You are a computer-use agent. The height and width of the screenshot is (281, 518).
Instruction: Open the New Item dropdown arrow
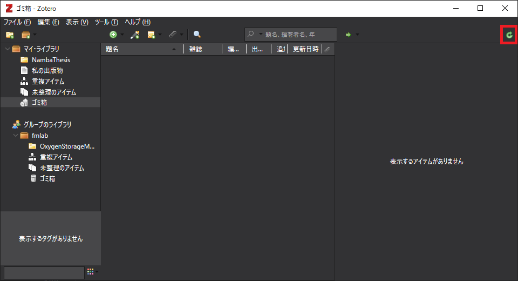(x=122, y=35)
